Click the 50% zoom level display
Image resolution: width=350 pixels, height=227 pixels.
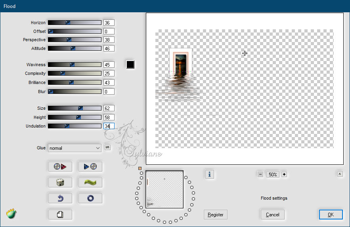click(x=273, y=174)
